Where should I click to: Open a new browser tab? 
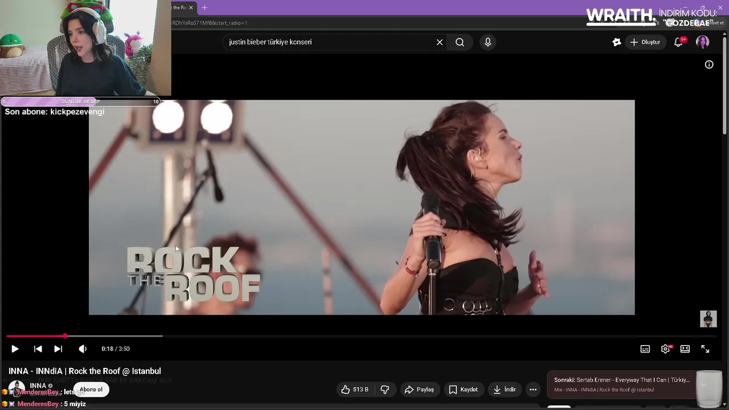tap(204, 7)
